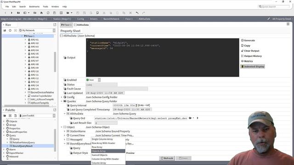Collapse the BoundQueryResult property

(x=65, y=143)
